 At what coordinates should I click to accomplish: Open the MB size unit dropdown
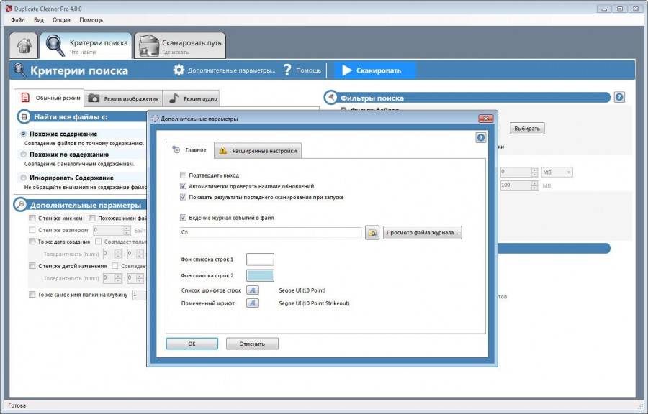[x=558, y=172]
